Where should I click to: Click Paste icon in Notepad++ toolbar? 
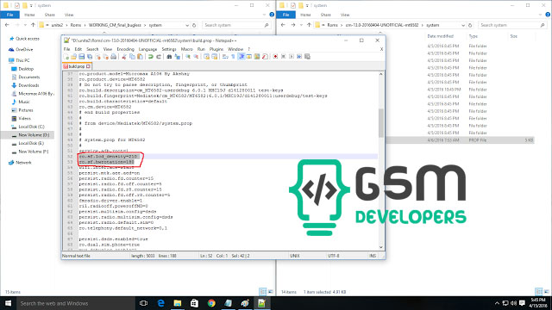(140, 57)
